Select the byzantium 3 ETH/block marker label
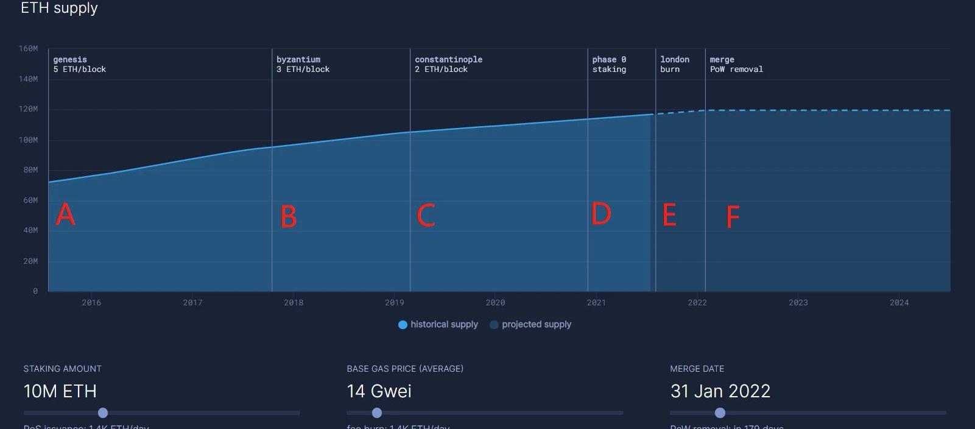The image size is (975, 429). tap(303, 65)
